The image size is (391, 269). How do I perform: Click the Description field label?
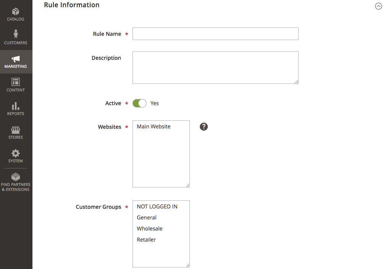pyautogui.click(x=106, y=58)
